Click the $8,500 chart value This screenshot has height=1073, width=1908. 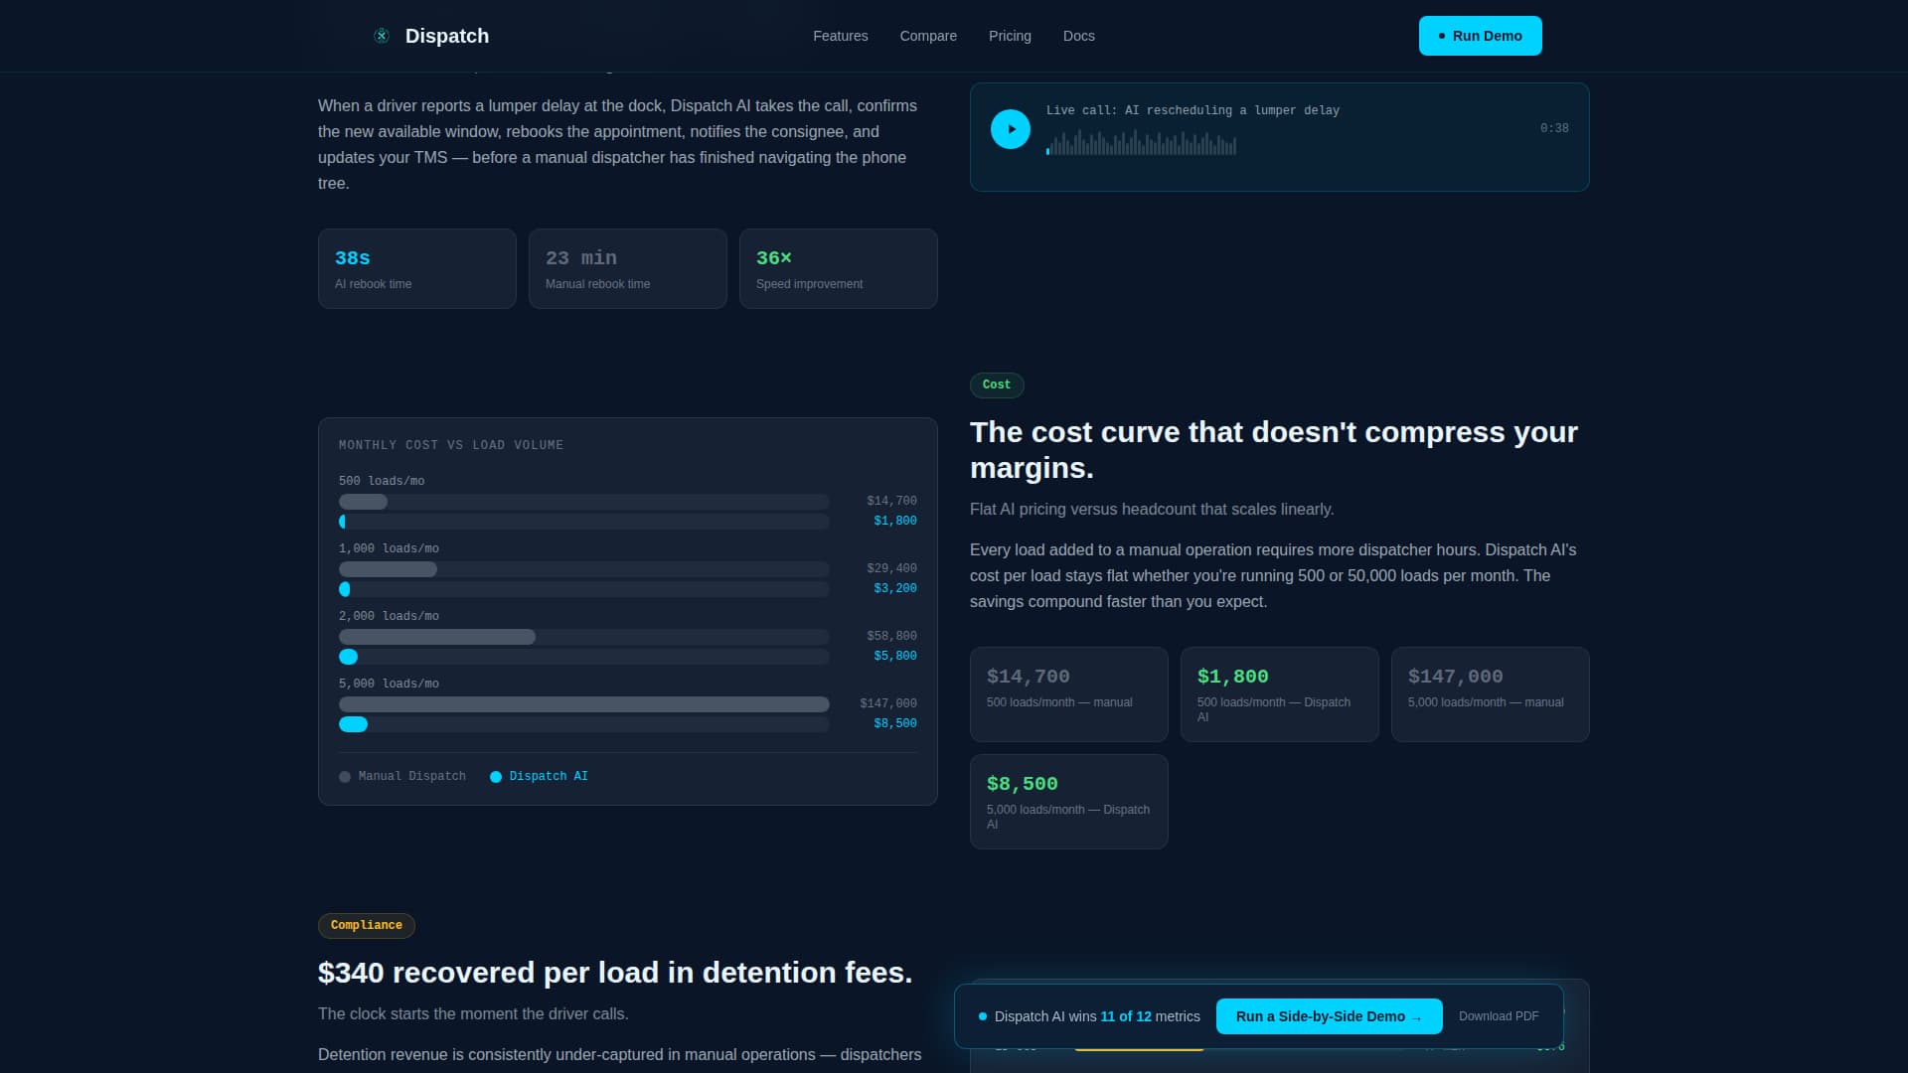pos(895,723)
